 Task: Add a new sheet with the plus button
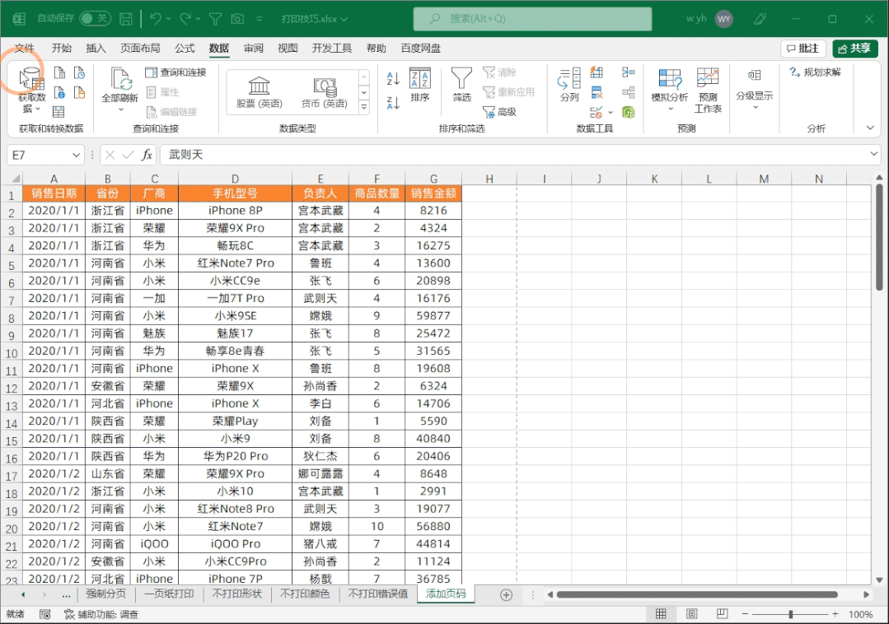[x=507, y=594]
